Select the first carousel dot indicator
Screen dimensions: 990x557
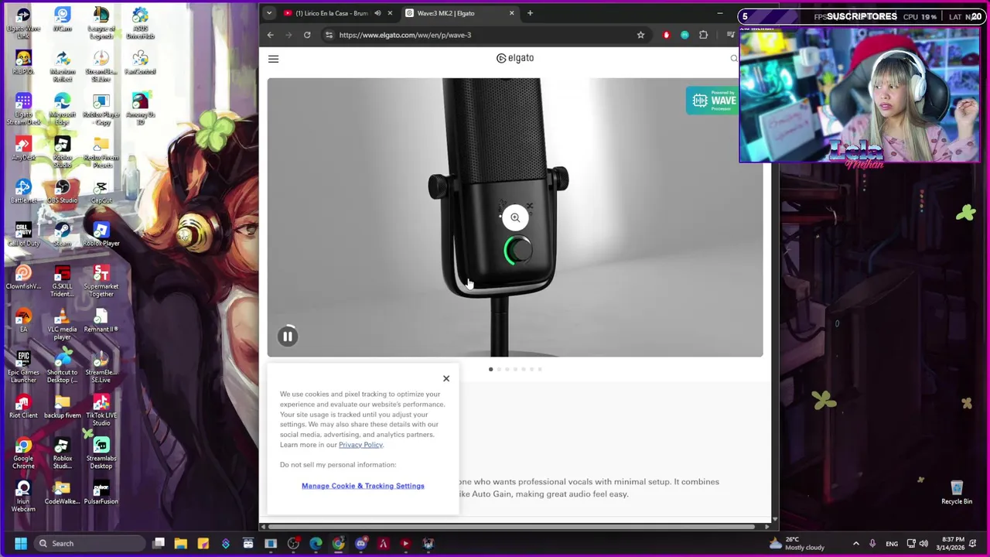click(490, 369)
